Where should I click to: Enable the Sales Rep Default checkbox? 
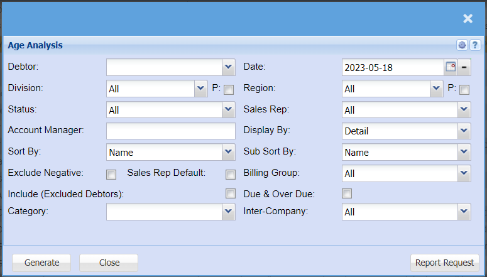[x=231, y=174]
